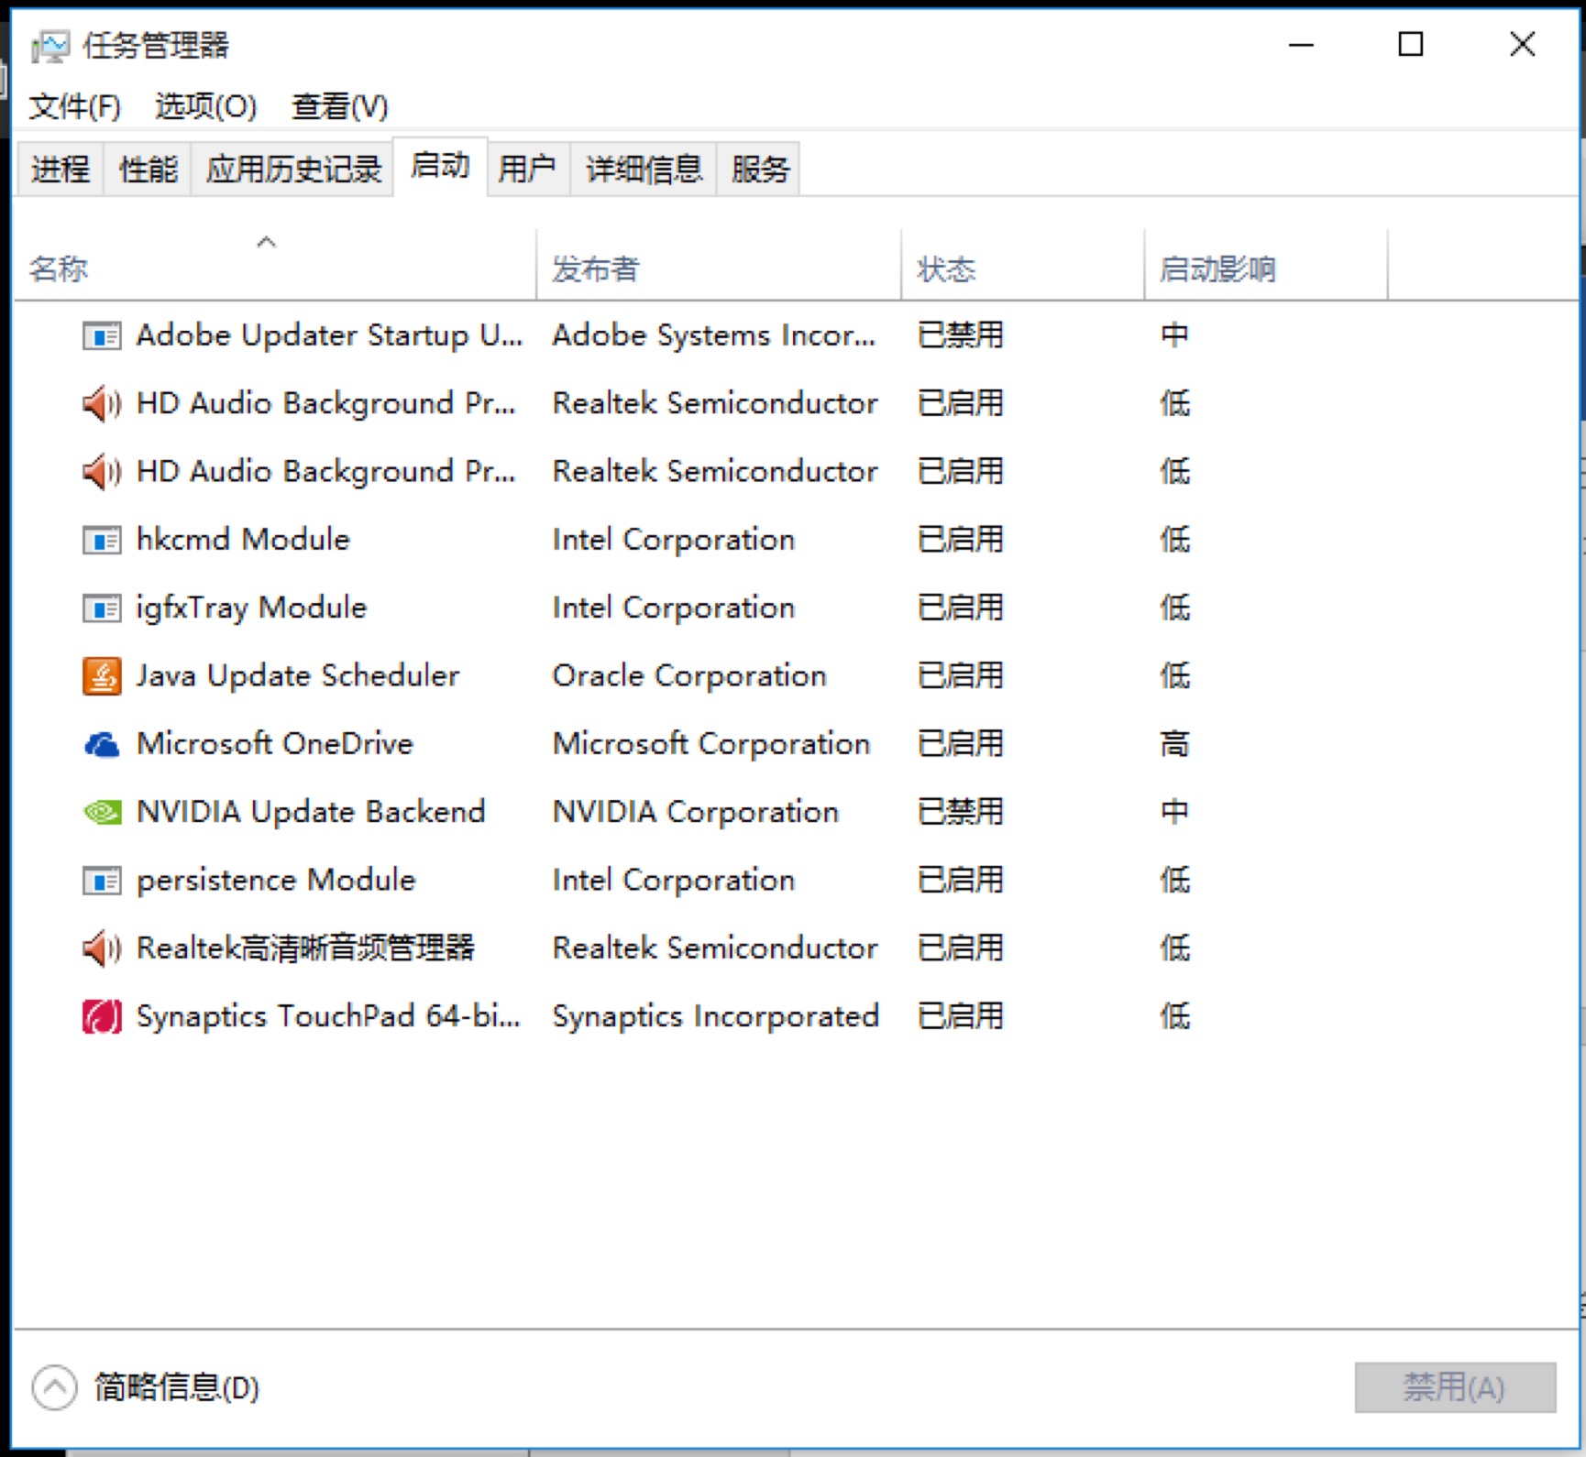Switch to the 性能 tab
This screenshot has height=1457, width=1586.
[148, 170]
